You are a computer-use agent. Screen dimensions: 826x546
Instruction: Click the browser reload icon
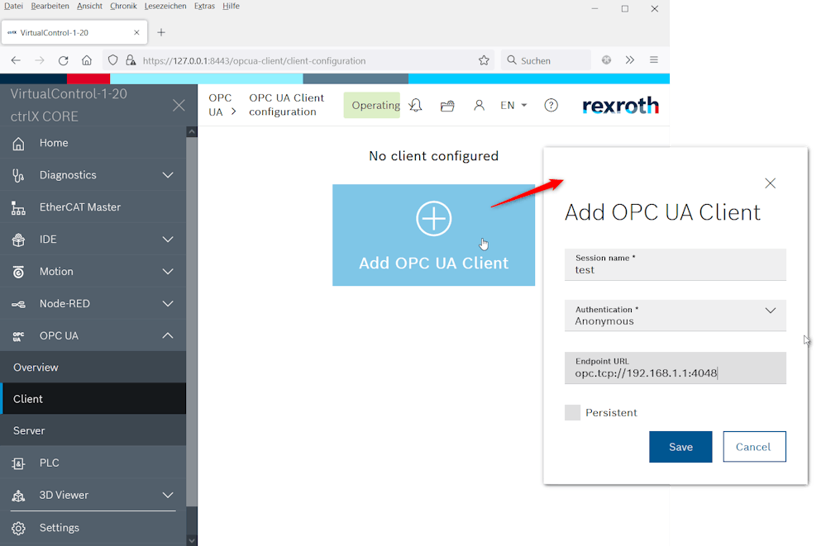(x=63, y=60)
